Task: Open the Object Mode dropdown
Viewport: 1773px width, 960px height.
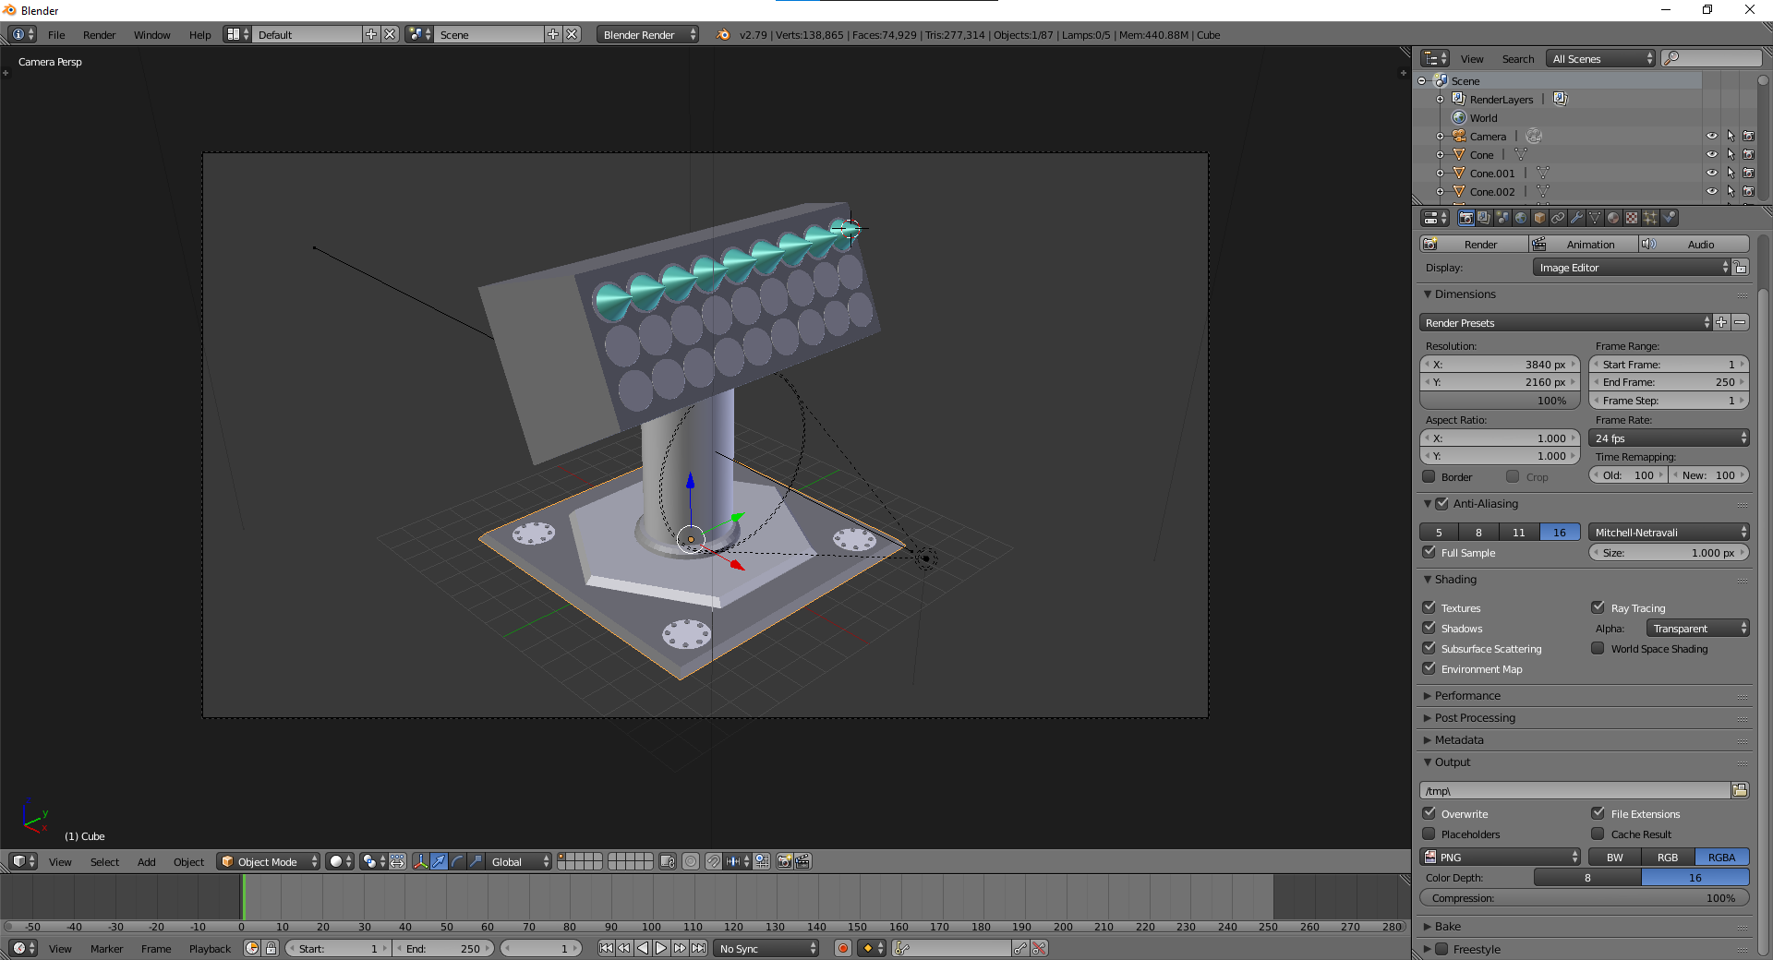Action: coord(268,861)
